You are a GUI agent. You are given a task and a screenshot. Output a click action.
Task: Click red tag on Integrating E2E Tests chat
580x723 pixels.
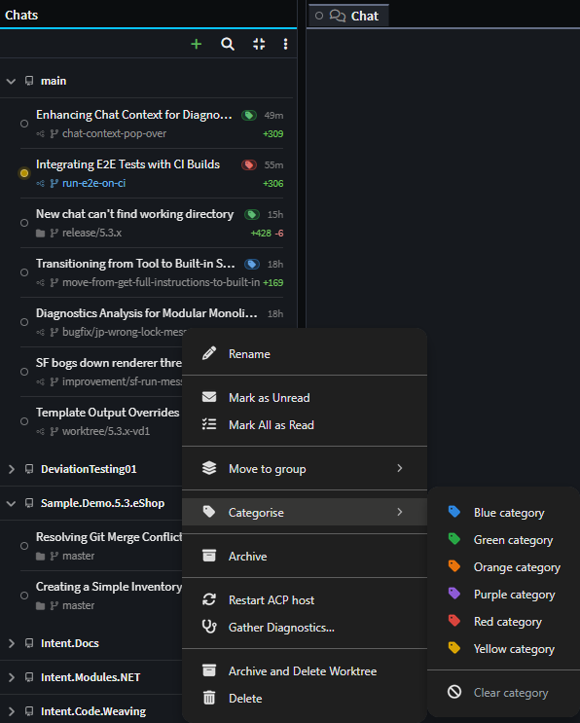(249, 164)
